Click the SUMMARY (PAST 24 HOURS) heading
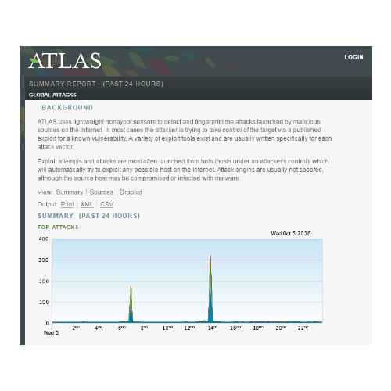Viewport: 391px width, 391px height. 89,216
